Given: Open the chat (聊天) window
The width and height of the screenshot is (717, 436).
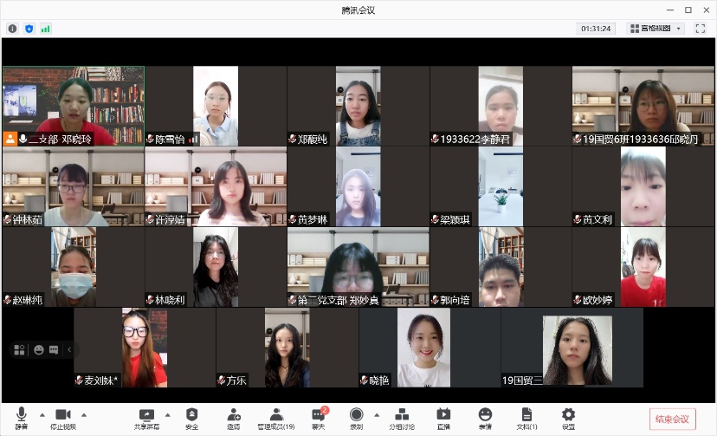Looking at the screenshot, I should coord(319,417).
